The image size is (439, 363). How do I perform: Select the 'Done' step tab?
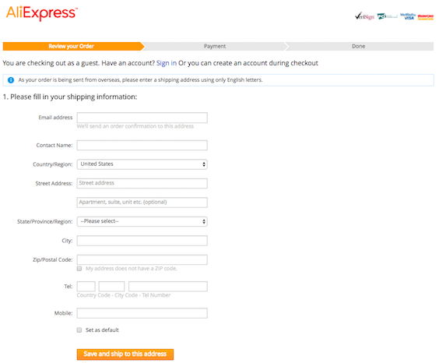click(x=358, y=46)
